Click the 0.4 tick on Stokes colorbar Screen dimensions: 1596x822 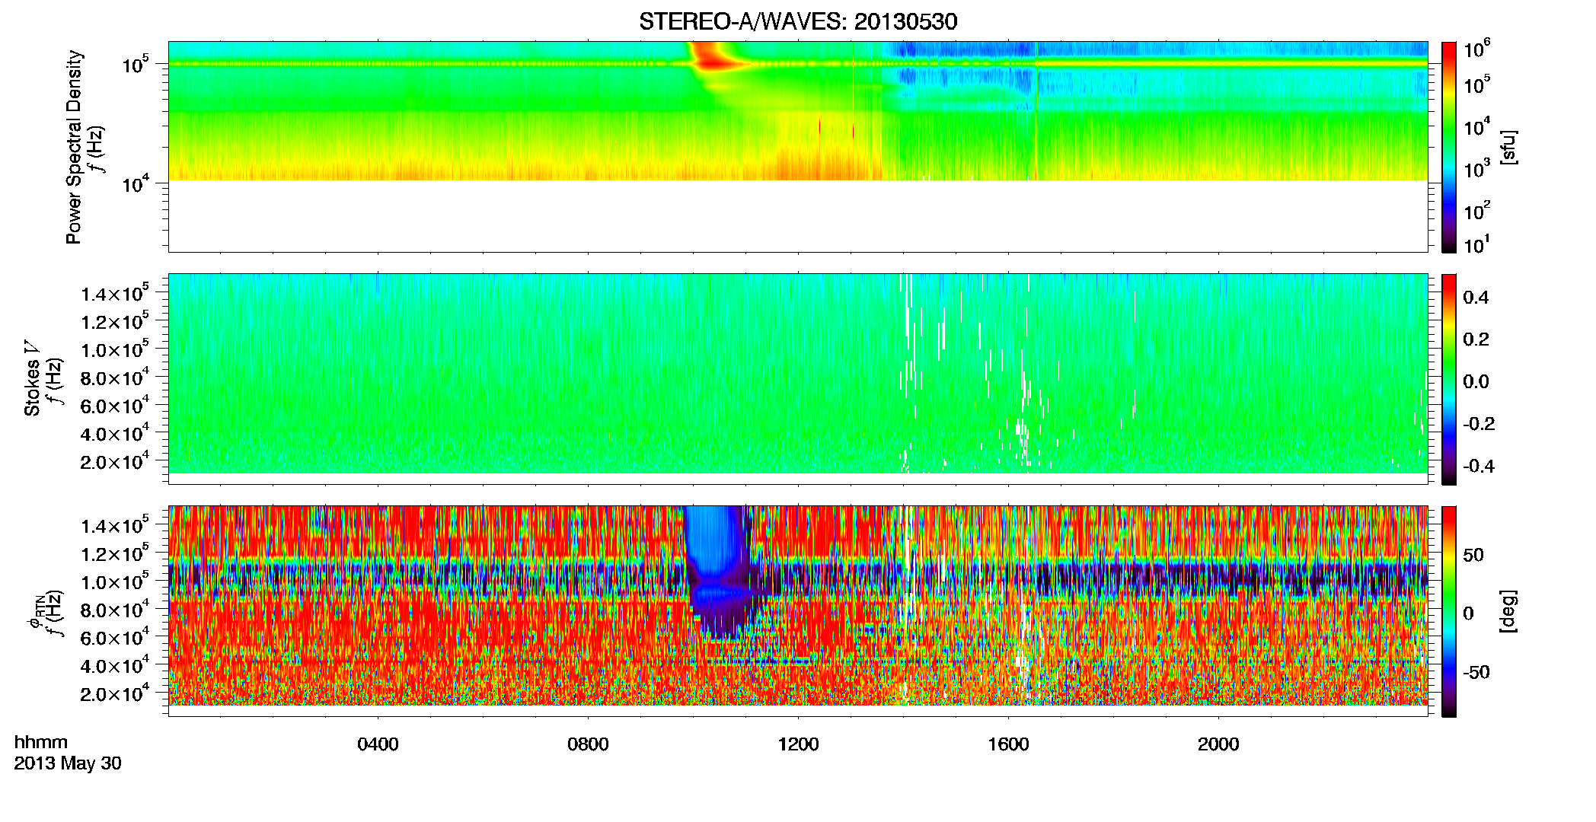(x=1476, y=298)
